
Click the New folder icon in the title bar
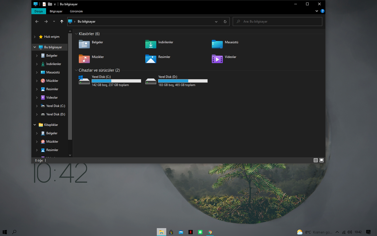[x=50, y=4]
